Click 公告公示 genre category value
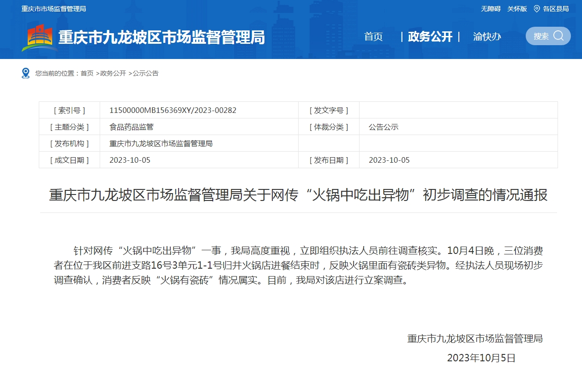 pos(384,127)
